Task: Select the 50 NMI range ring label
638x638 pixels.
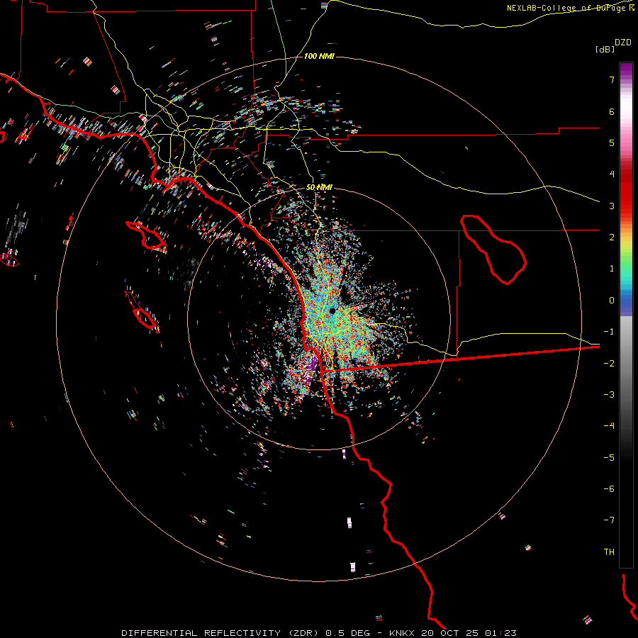Action: pos(319,187)
